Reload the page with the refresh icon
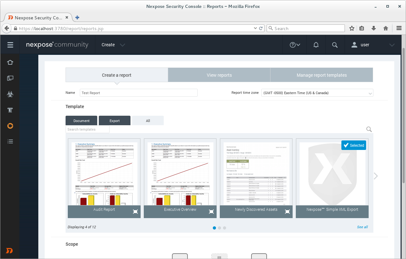The height and width of the screenshot is (259, 406). click(261, 28)
